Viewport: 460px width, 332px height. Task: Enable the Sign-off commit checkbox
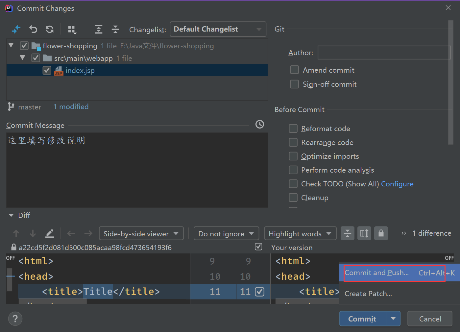[x=294, y=84]
